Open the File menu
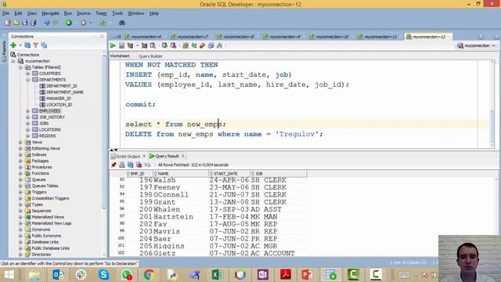501x282 pixels. (5, 13)
